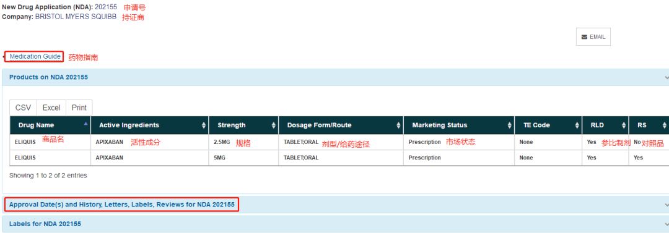
Task: Click BRISTOL MYERS SQUIBB company name
Action: (x=76, y=17)
